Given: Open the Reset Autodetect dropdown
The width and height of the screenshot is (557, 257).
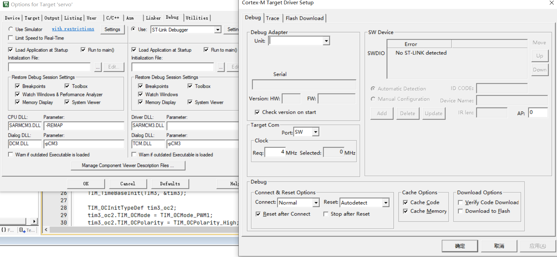Looking at the screenshot, I should 386,203.
